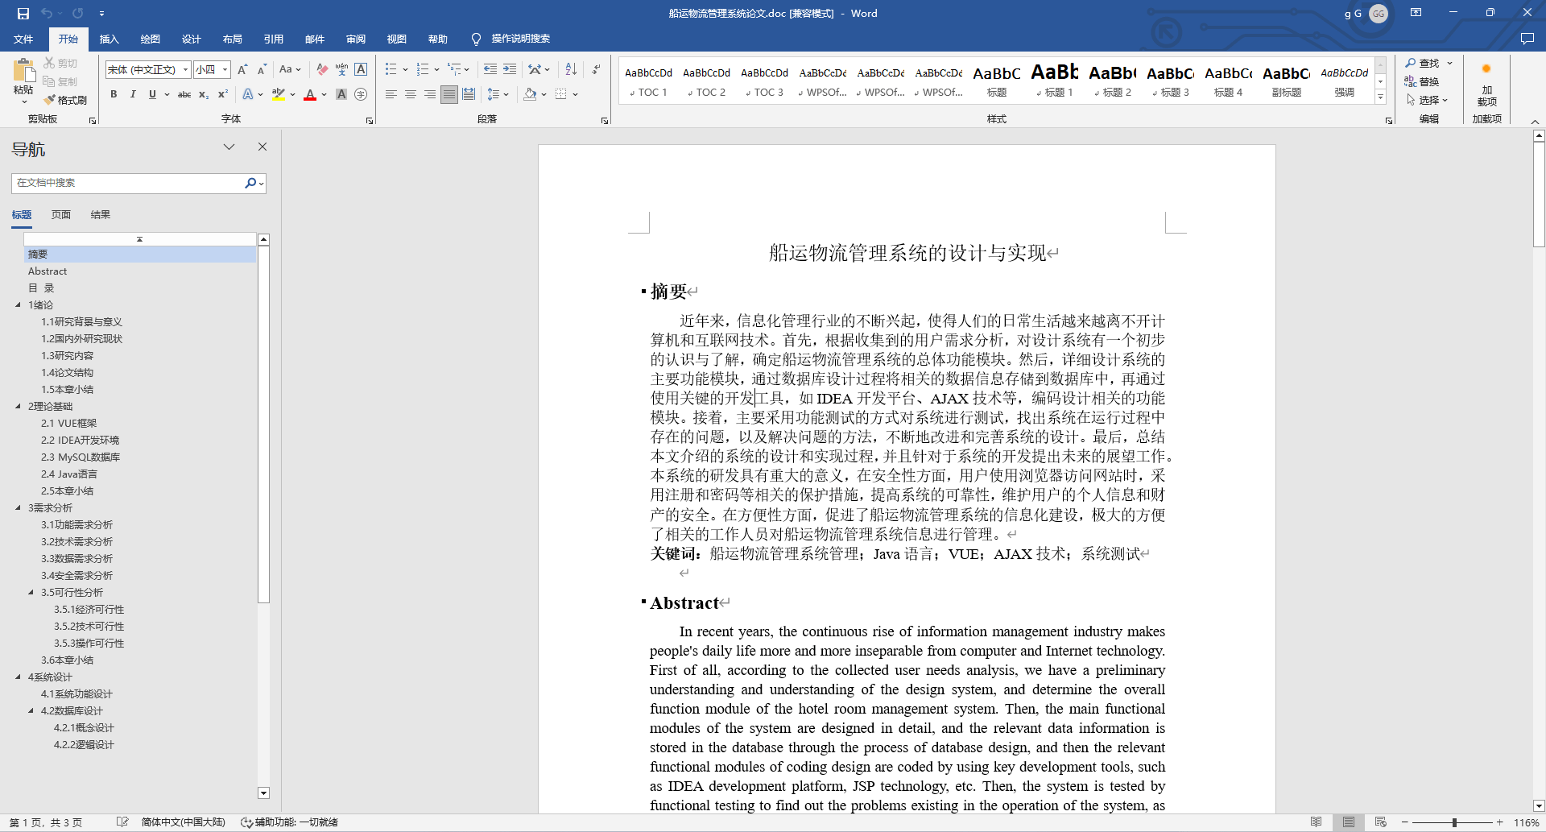Increase paragraph indent
The image size is (1546, 832).
(510, 69)
